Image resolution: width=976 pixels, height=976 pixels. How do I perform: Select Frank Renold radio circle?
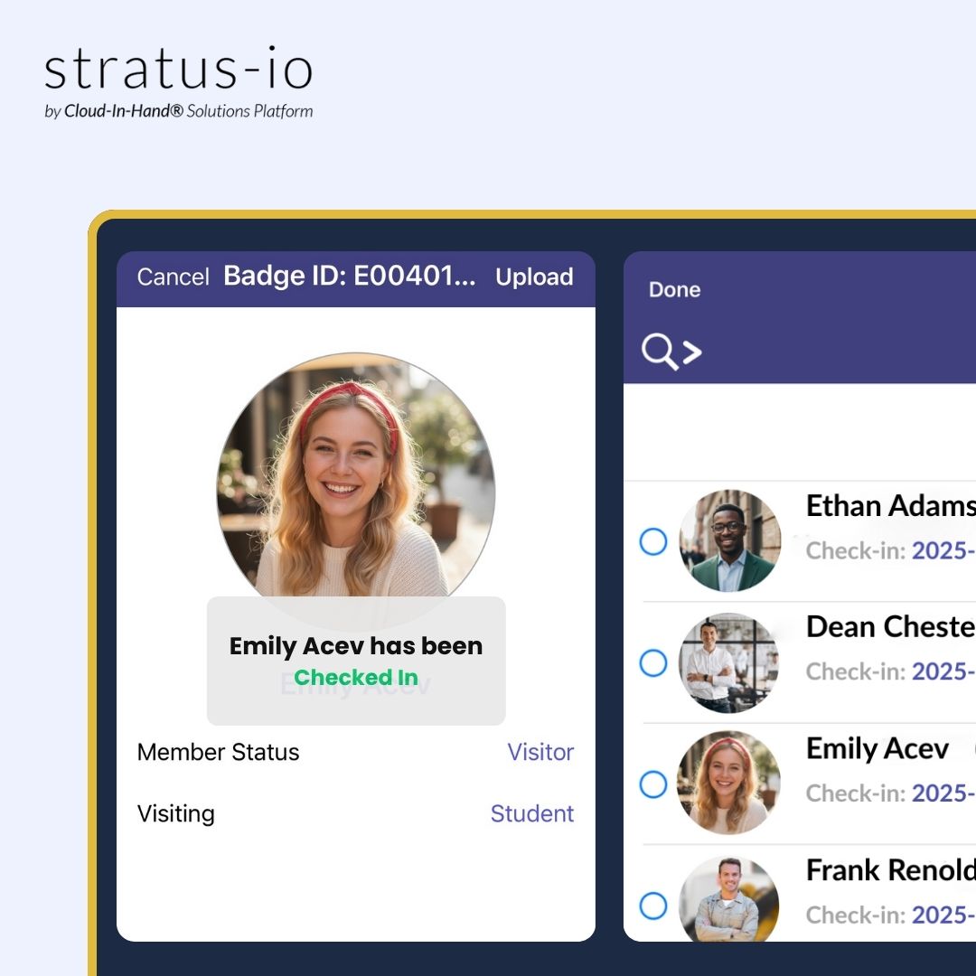(x=653, y=906)
